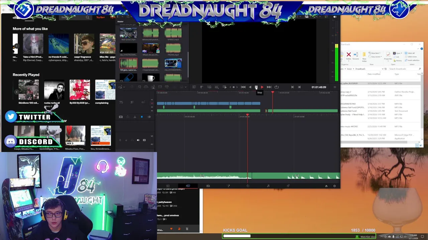428x240 pixels.
Task: Click 'Invert selection' in the Explorer ribbon
Action: (412, 60)
